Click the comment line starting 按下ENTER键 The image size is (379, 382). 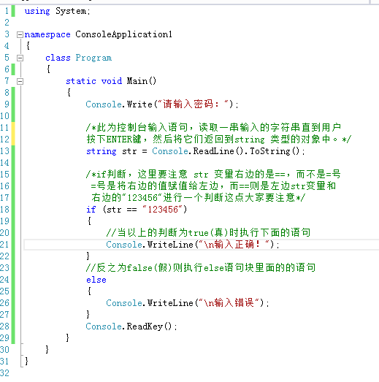point(219,139)
